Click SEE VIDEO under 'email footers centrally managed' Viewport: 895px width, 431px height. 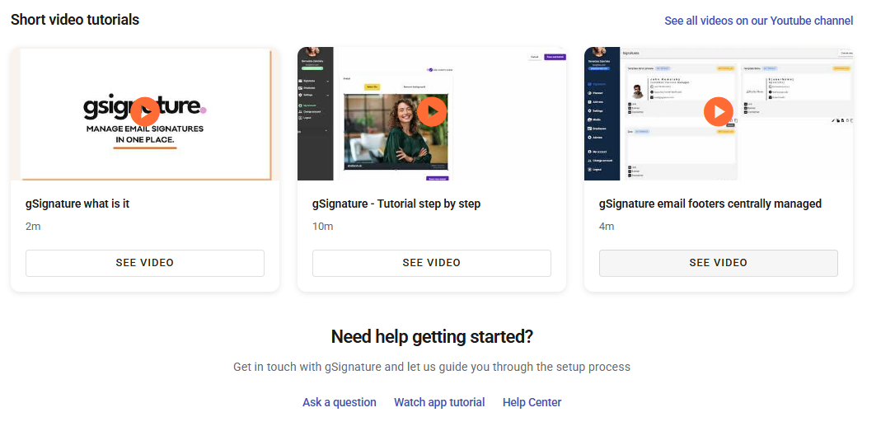[x=718, y=263]
